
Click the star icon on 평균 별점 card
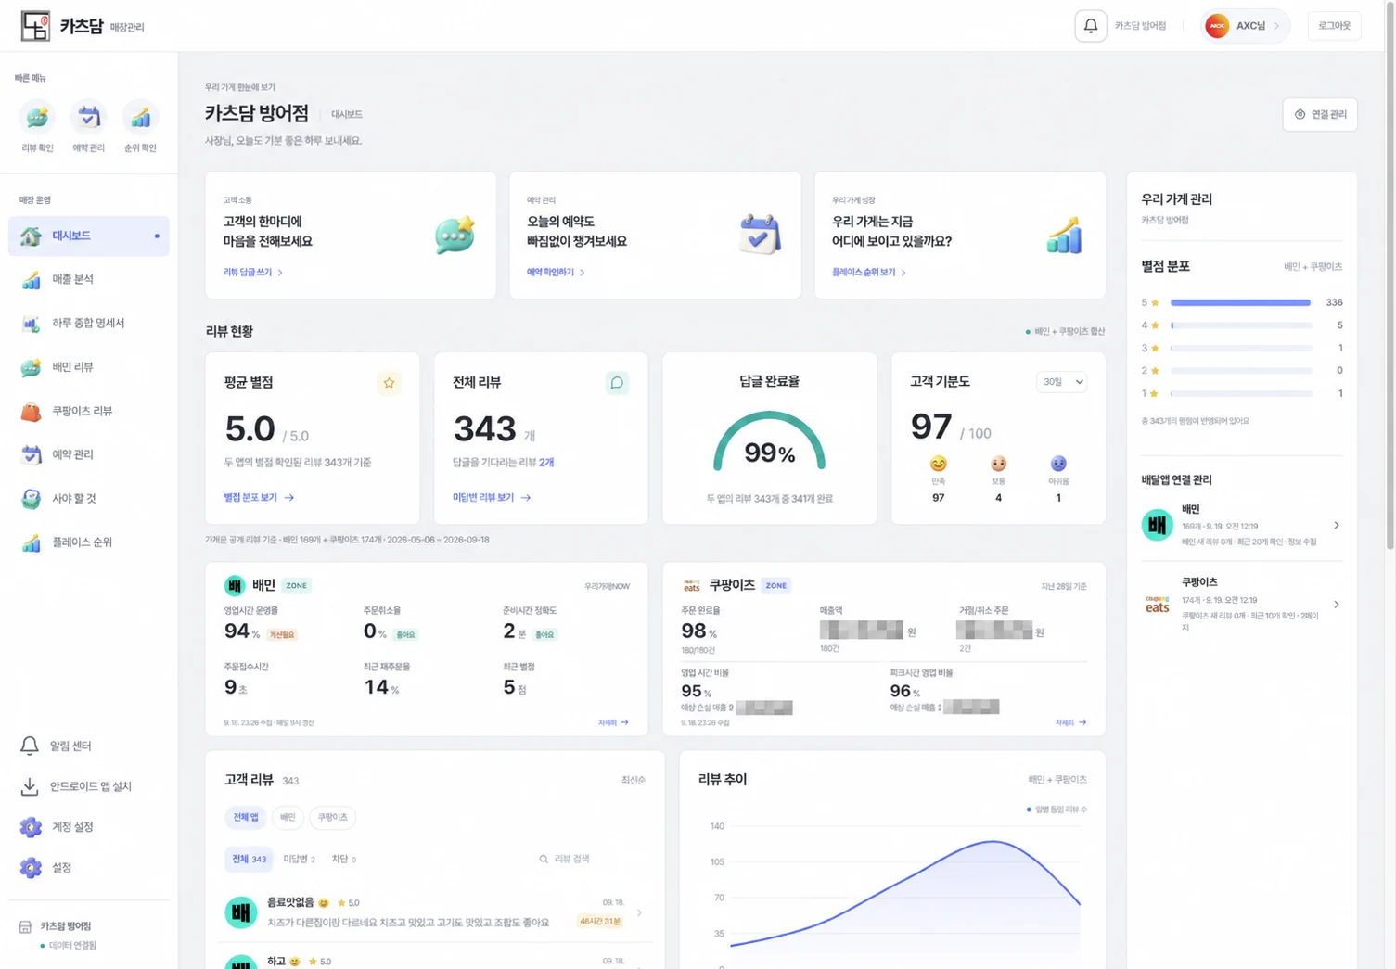click(x=389, y=382)
